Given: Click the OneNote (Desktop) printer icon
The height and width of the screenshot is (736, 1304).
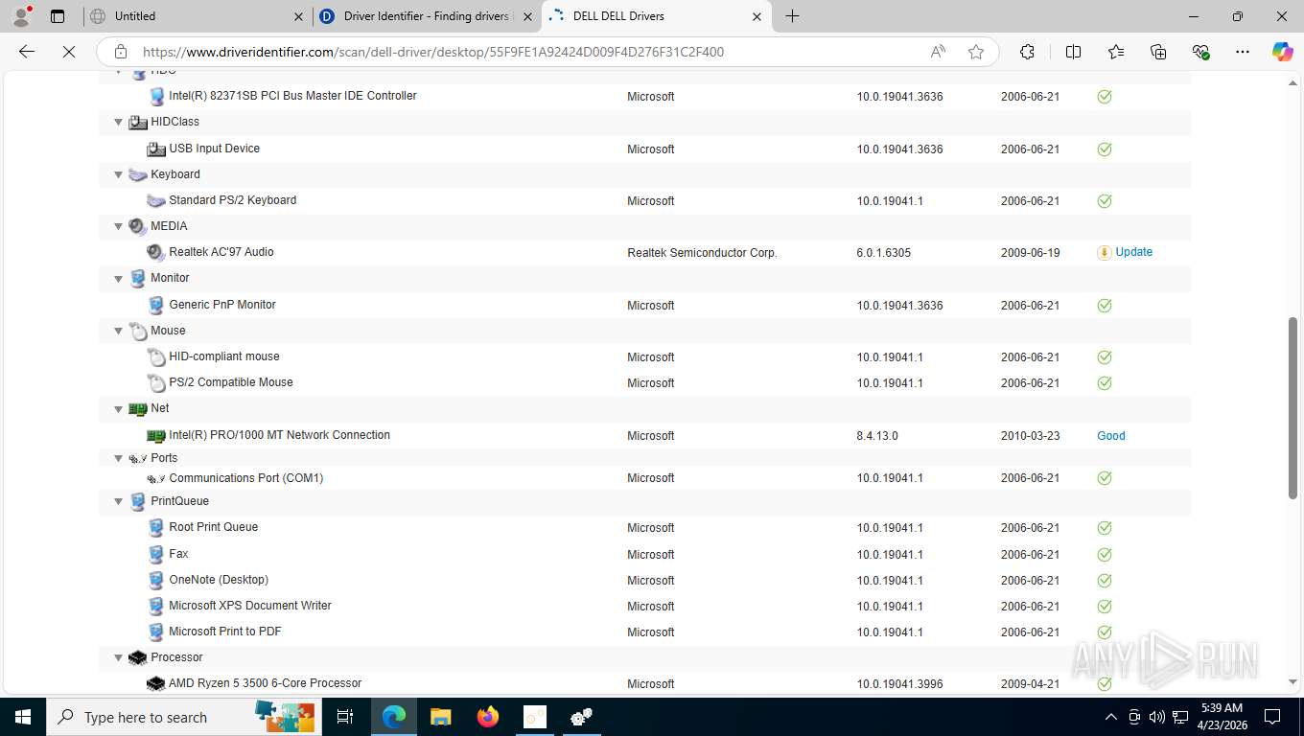Looking at the screenshot, I should pos(155,580).
